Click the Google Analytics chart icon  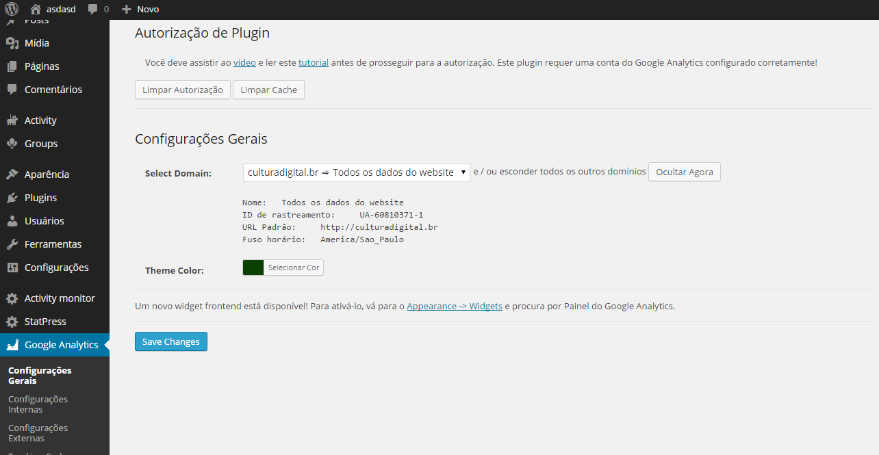pyautogui.click(x=12, y=345)
